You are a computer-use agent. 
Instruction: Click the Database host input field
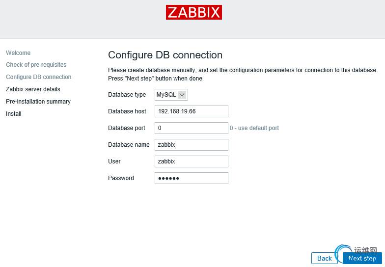pos(192,111)
